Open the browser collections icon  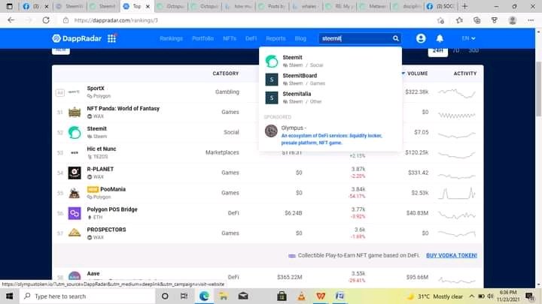pyautogui.click(x=477, y=20)
